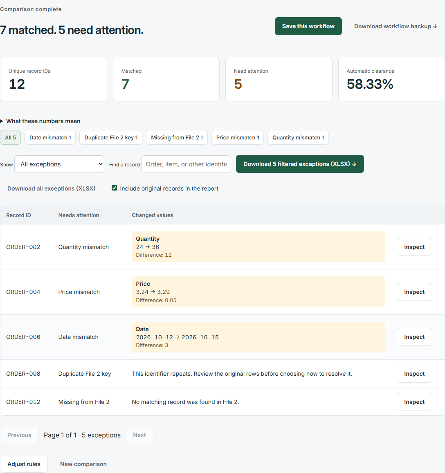This screenshot has height=473, width=445.
Task: Expand What these numbers mean section
Action: pyautogui.click(x=40, y=121)
